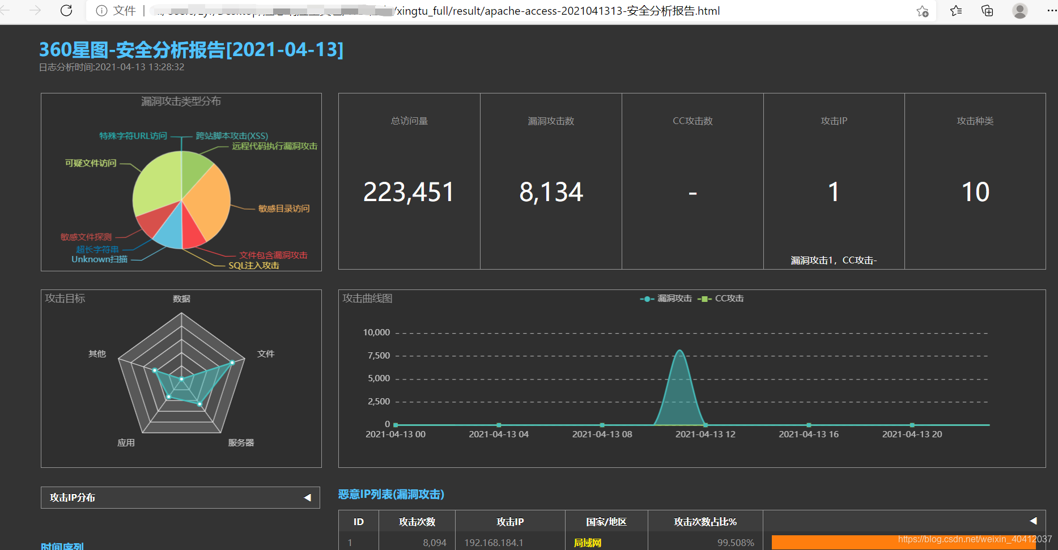
Task: Click the 特殊字符URL访问 pie label
Action: pos(133,136)
